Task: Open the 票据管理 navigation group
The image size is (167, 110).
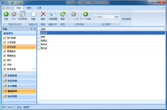Action: tap(19, 76)
